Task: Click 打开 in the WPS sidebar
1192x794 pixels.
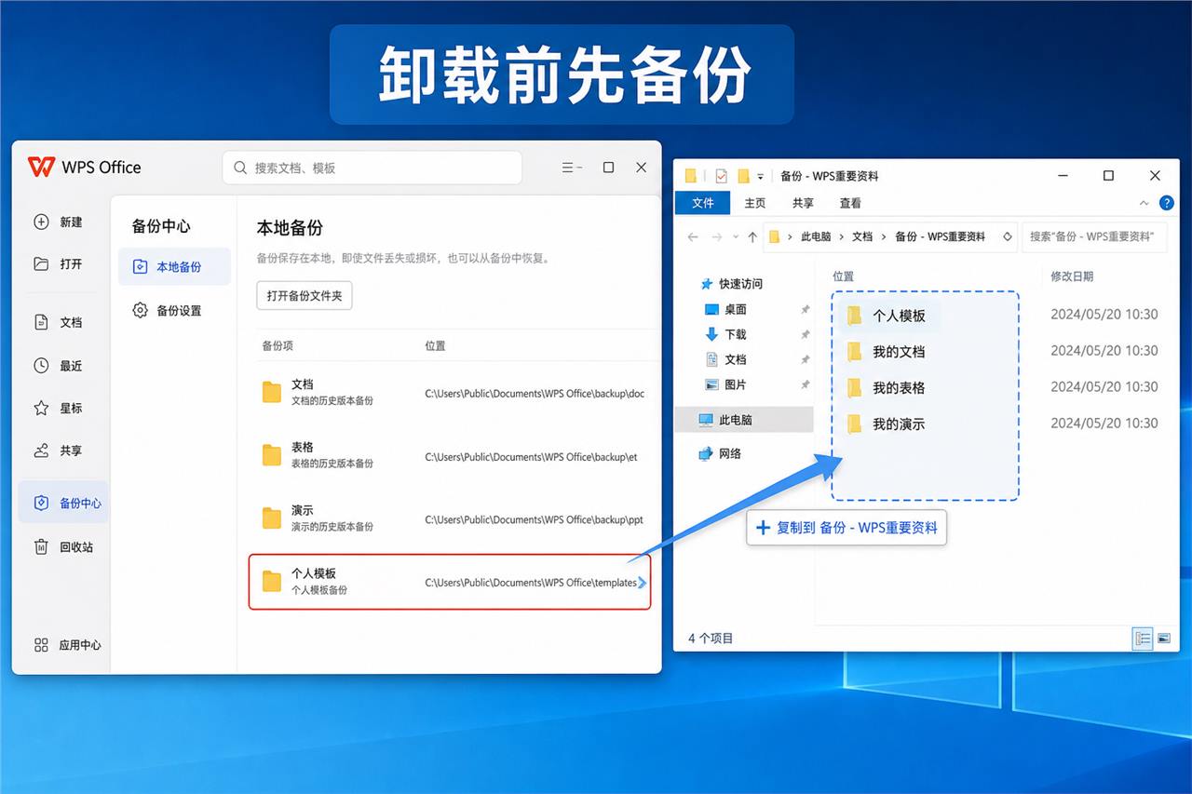Action: 60,263
